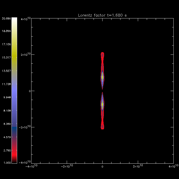The height and width of the screenshot is (179, 179).
Task: Click the colorbar value 13.527
Action: [6, 71]
